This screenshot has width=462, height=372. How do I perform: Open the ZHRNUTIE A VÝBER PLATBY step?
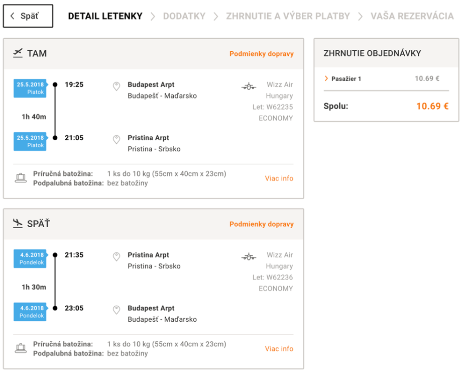pos(288,16)
